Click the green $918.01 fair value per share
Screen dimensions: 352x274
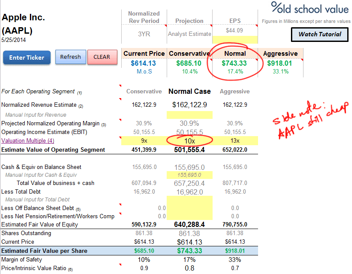click(235, 251)
